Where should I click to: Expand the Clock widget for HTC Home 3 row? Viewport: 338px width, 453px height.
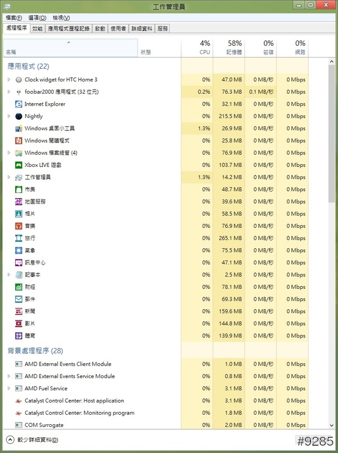[9, 80]
